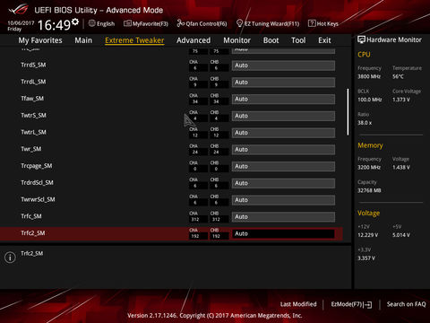The height and width of the screenshot is (323, 430).
Task: Click the +3.3V reading 3.357 V
Action: 366,258
